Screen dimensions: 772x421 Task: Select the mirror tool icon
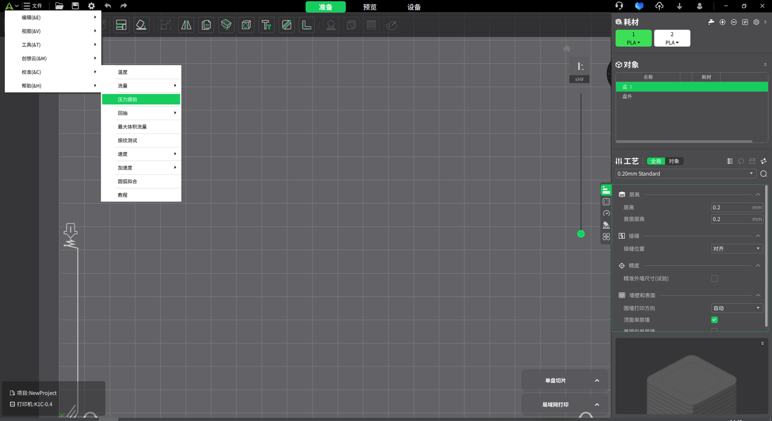[x=186, y=25]
